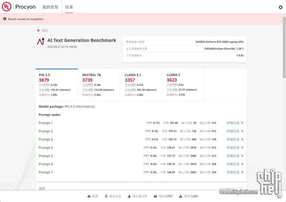Click the 57.97 tokens/s OTS value
Image resolution: width=286 pixels, height=202 pixels.
click(x=188, y=90)
